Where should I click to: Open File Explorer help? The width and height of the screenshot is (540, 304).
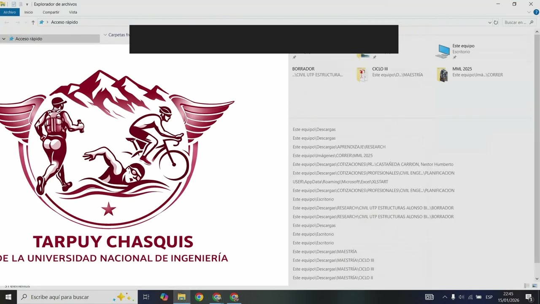coord(536,12)
